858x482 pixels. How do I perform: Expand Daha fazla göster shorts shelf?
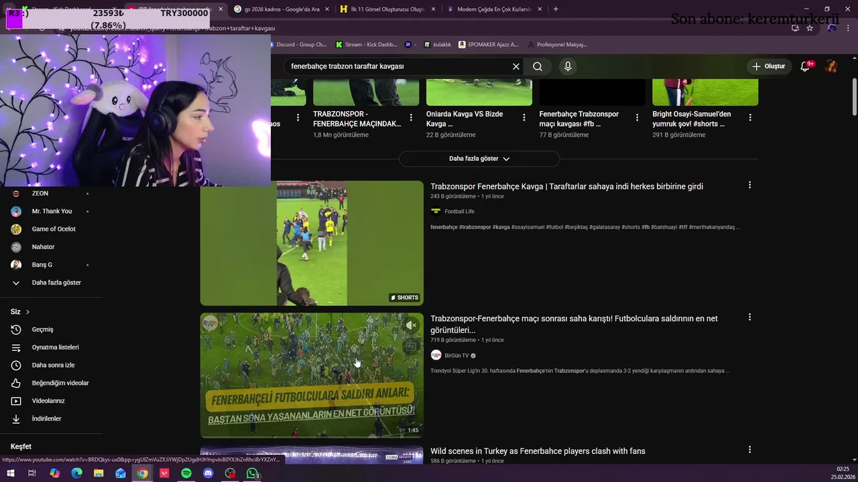pyautogui.click(x=479, y=159)
